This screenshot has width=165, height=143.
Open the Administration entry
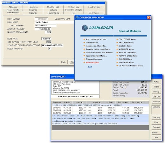92,62
